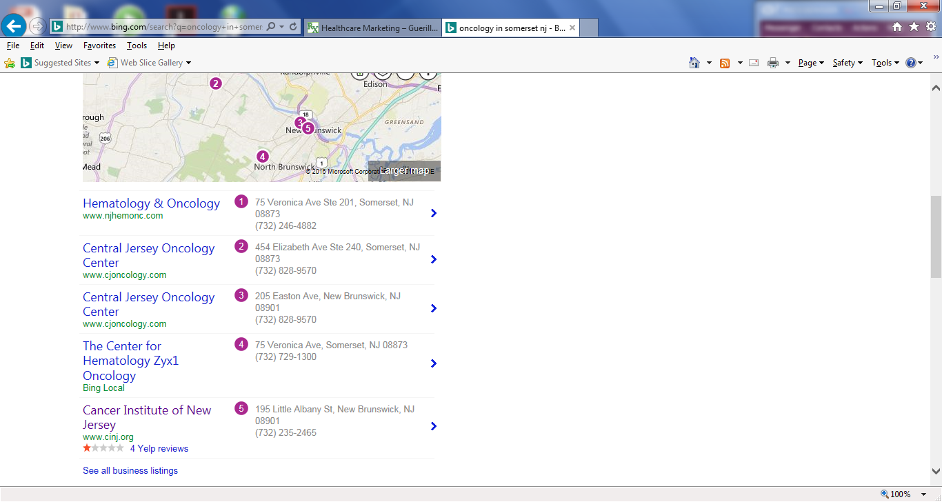
Task: Open the Edit menu
Action: [37, 46]
